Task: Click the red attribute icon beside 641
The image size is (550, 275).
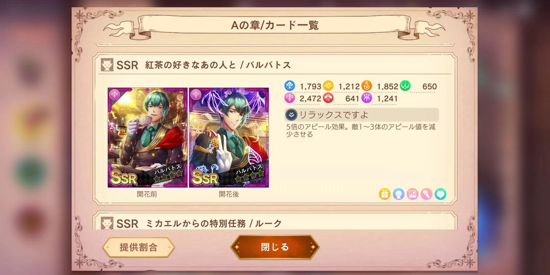Action: pyautogui.click(x=328, y=98)
